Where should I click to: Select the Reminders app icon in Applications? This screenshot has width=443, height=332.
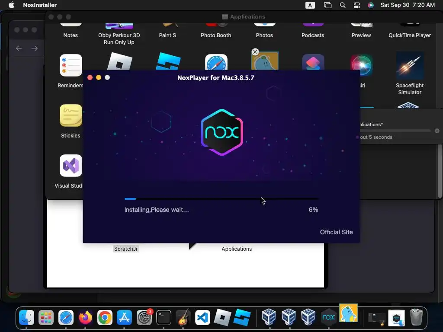71,65
